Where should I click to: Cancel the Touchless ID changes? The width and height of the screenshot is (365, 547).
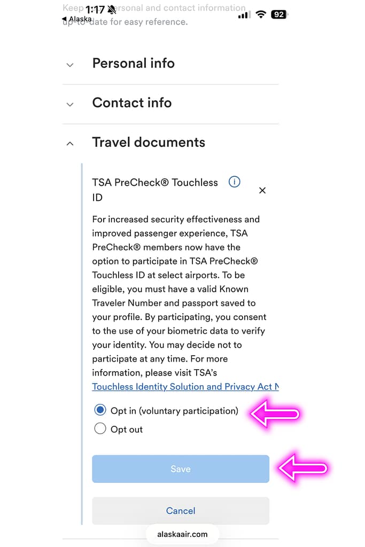pyautogui.click(x=181, y=511)
